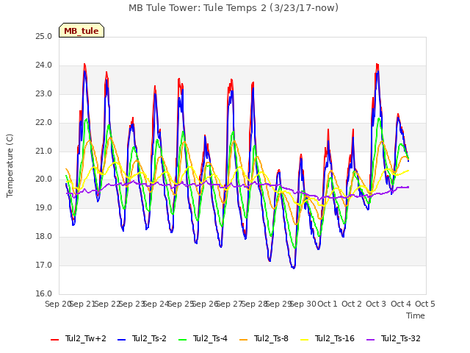Select the Tul2_Ts-16 legend label
The width and height of the screenshot is (470, 353).
tap(335, 338)
